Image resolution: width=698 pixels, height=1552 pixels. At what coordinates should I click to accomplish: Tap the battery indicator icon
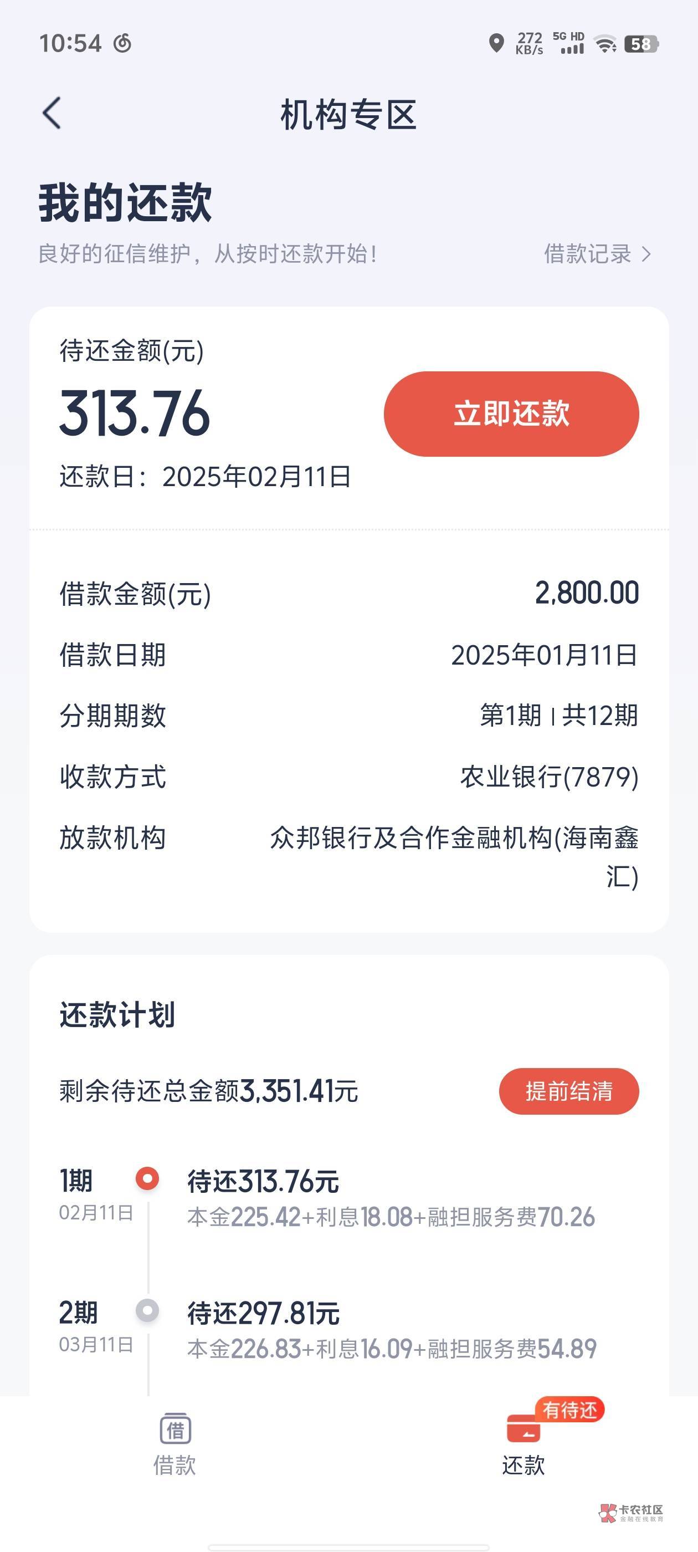click(641, 43)
